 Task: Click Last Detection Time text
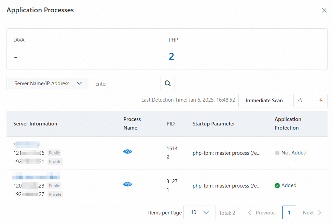[x=188, y=100]
